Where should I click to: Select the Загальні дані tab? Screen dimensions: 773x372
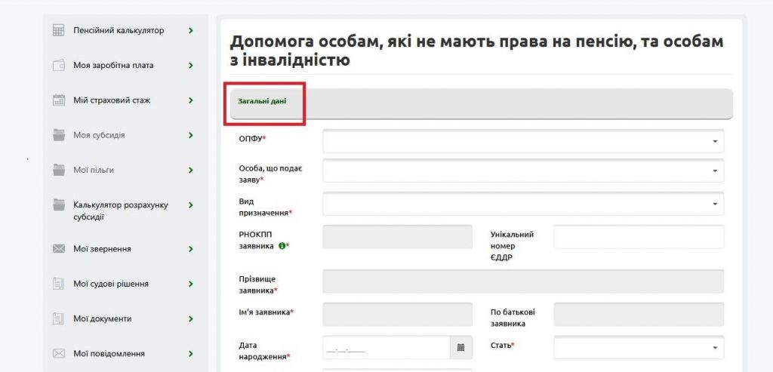tap(262, 101)
